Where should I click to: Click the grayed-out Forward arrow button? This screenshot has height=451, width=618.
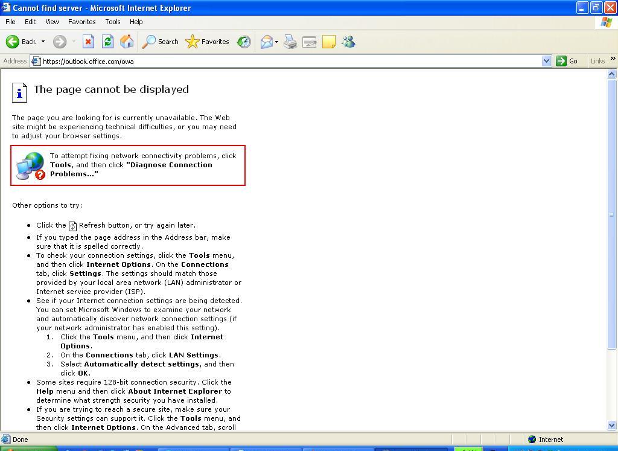[x=60, y=42]
